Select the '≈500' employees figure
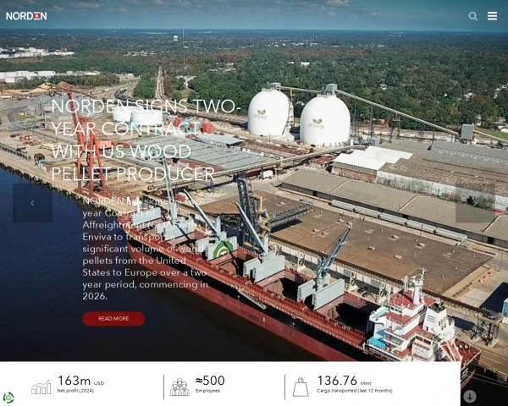 pos(210,381)
